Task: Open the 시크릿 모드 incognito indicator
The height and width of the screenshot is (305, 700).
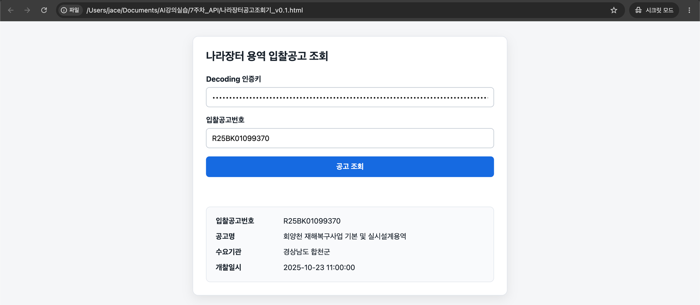Action: tap(654, 10)
